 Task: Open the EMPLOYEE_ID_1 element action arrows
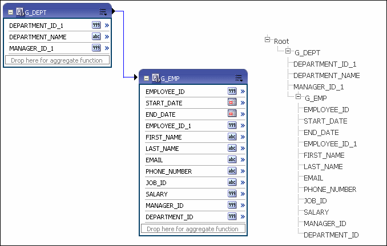(x=243, y=126)
